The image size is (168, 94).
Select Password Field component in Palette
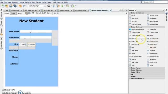tap(153, 56)
